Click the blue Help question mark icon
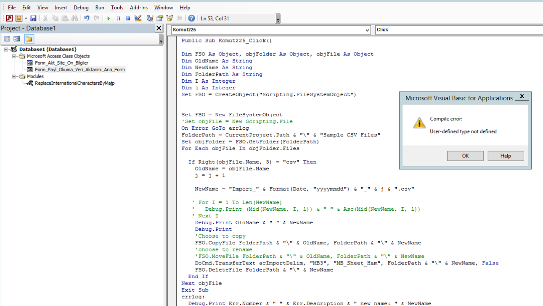The width and height of the screenshot is (543, 306). coord(191,18)
